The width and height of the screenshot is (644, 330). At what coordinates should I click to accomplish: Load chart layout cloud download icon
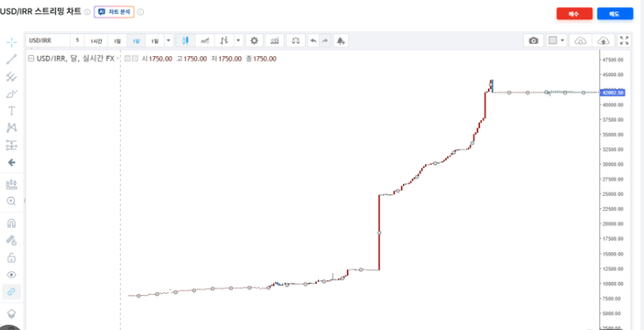[x=580, y=40]
